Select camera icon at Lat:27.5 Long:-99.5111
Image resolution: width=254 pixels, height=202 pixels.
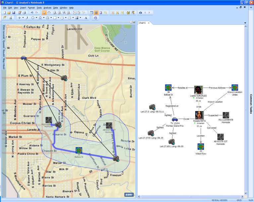click(x=152, y=107)
